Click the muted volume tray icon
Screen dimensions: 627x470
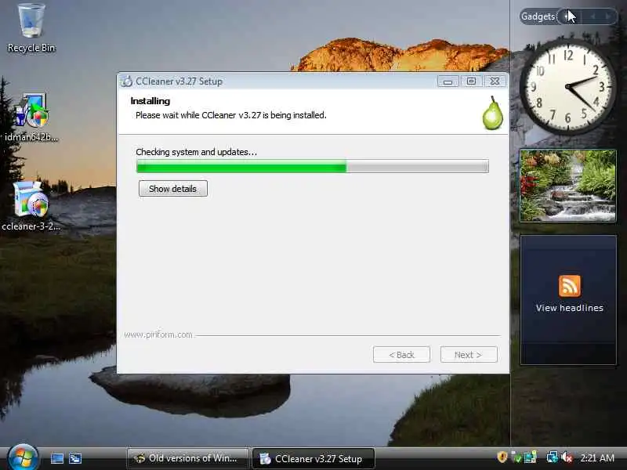point(567,457)
